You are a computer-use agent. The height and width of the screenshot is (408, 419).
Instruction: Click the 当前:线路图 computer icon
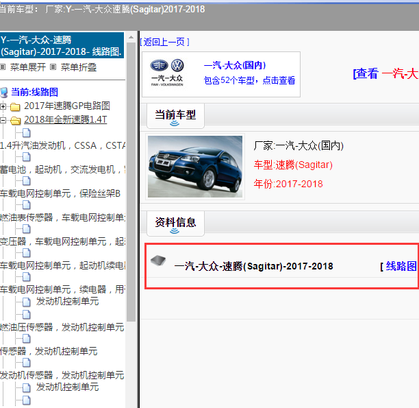coord(4,93)
